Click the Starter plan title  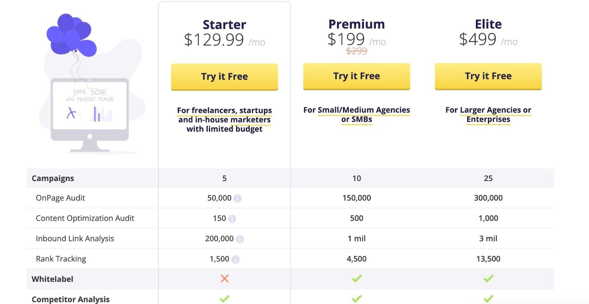pyautogui.click(x=225, y=25)
